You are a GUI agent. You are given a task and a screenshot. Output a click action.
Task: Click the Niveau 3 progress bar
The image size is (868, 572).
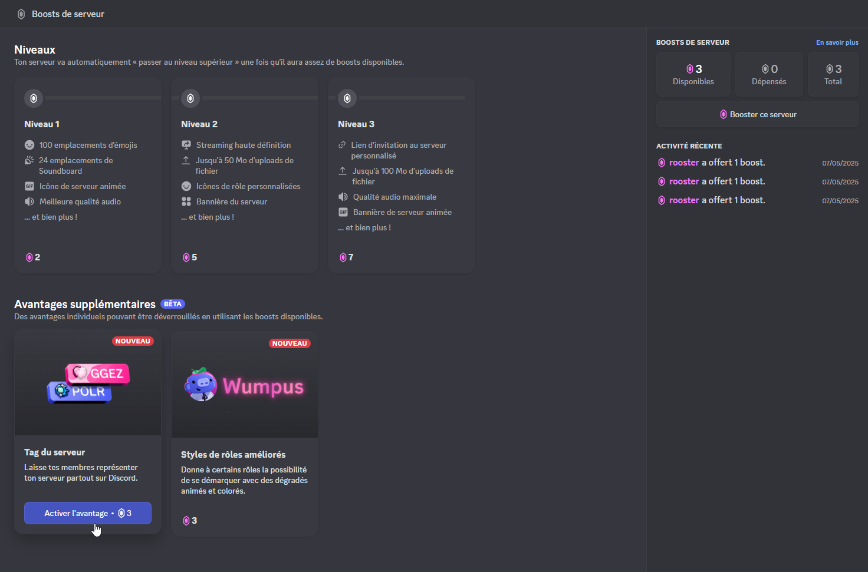coord(412,98)
